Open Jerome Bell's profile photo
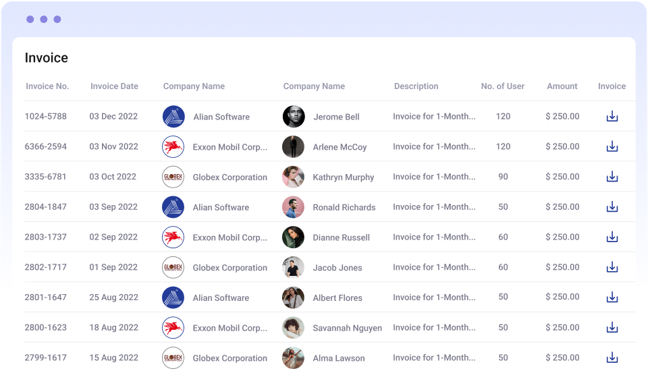This screenshot has width=648, height=371. pos(294,117)
